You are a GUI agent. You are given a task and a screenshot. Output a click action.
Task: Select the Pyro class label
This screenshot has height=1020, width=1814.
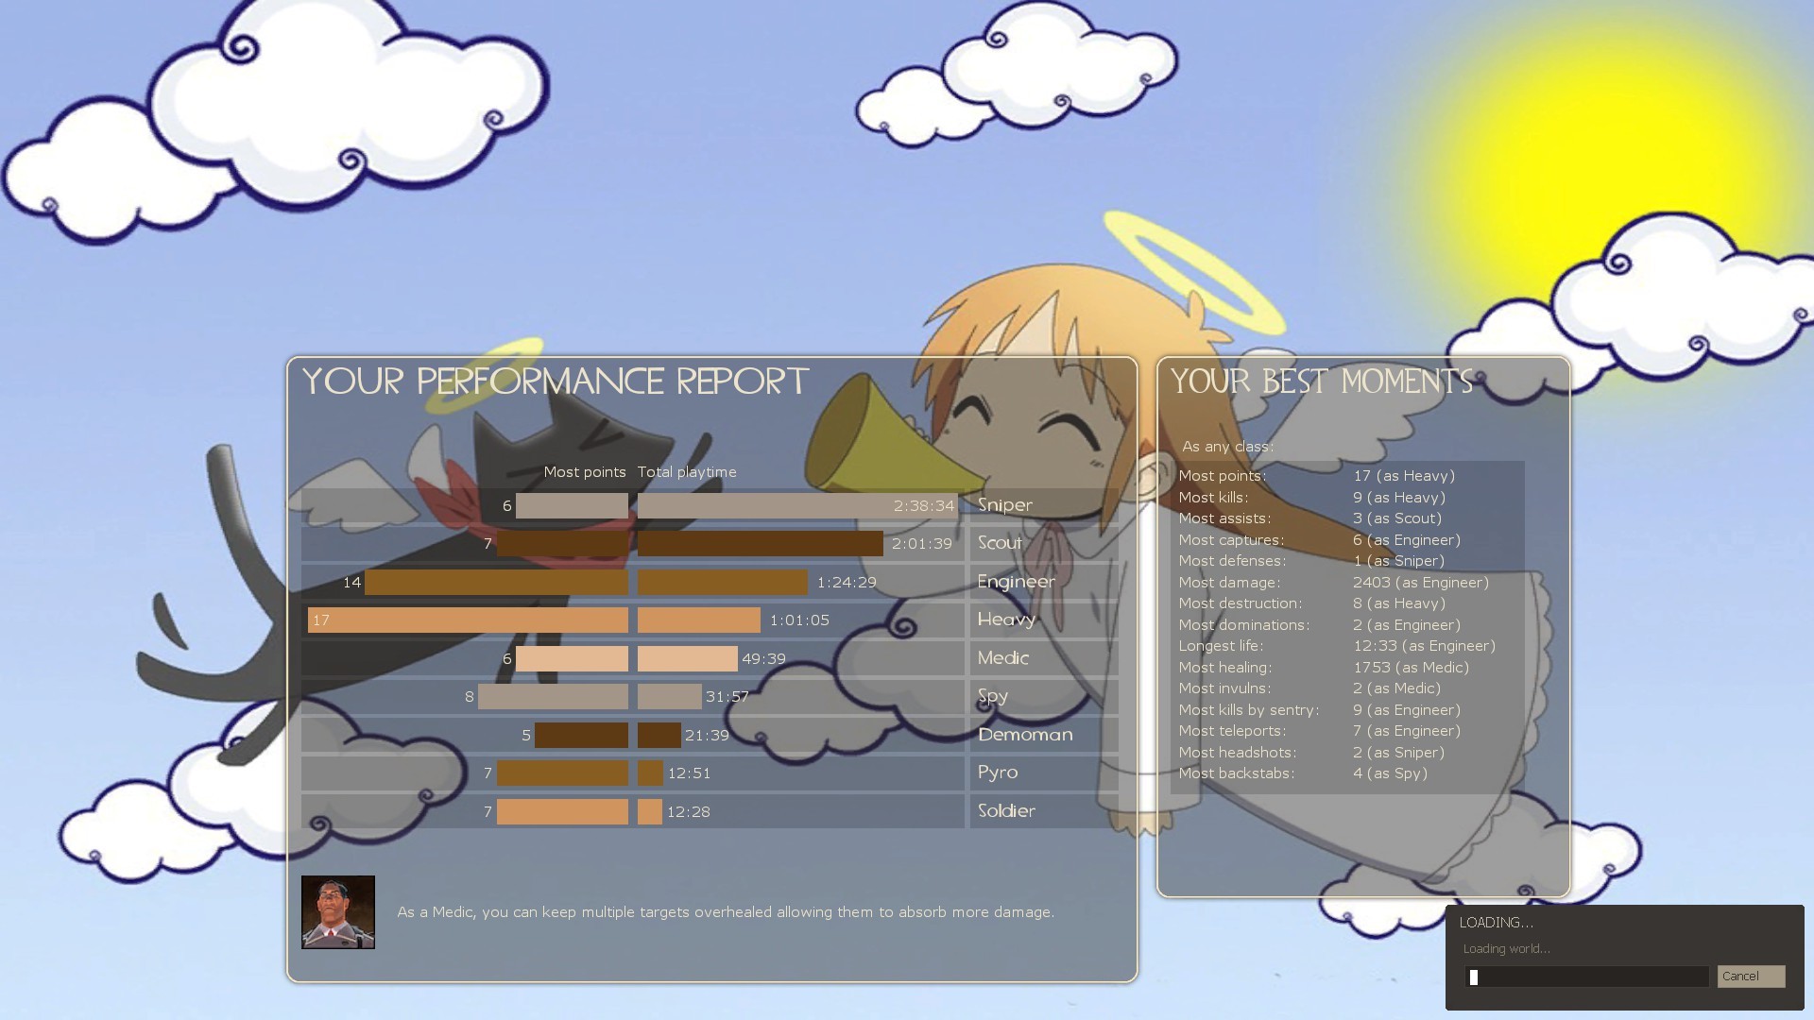click(x=997, y=773)
